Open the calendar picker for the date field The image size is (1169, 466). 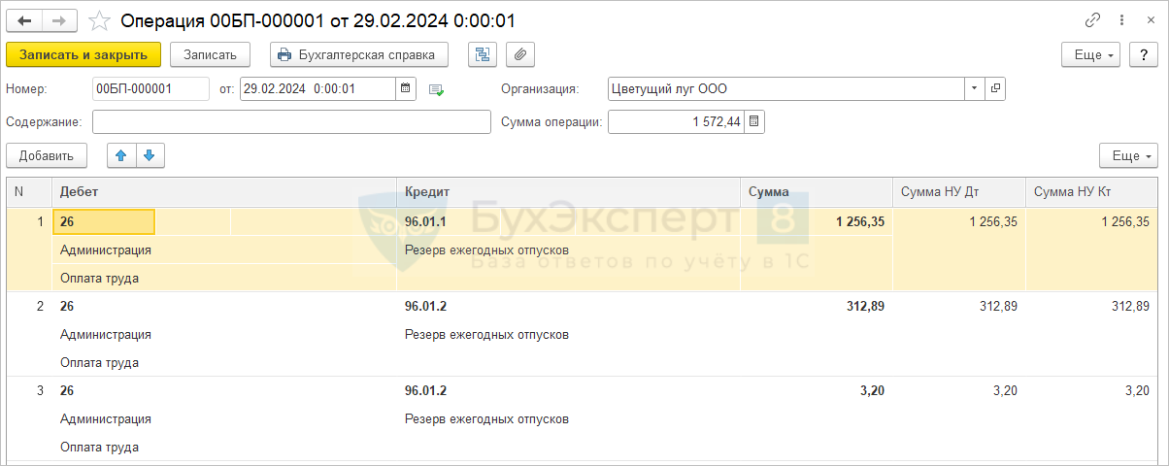[x=406, y=89]
